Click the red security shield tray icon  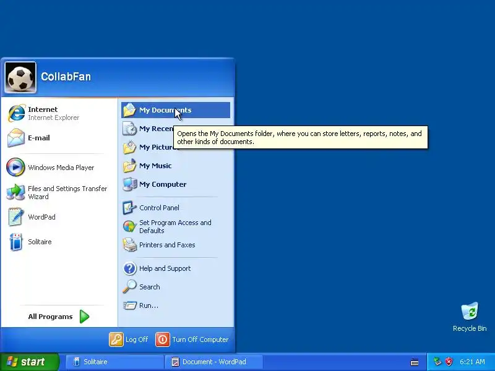coord(449,362)
